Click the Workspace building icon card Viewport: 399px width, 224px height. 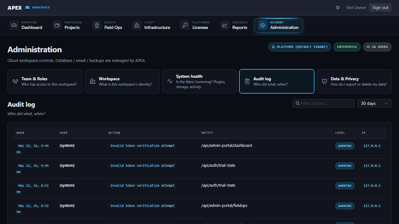[93, 82]
